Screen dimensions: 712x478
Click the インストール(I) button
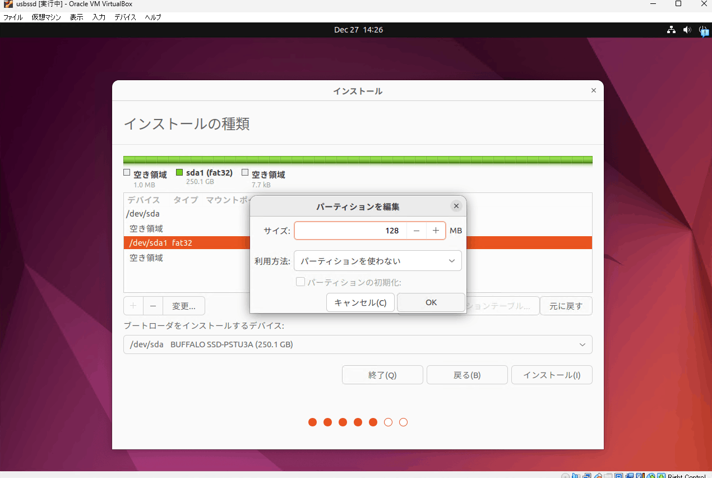tap(552, 375)
